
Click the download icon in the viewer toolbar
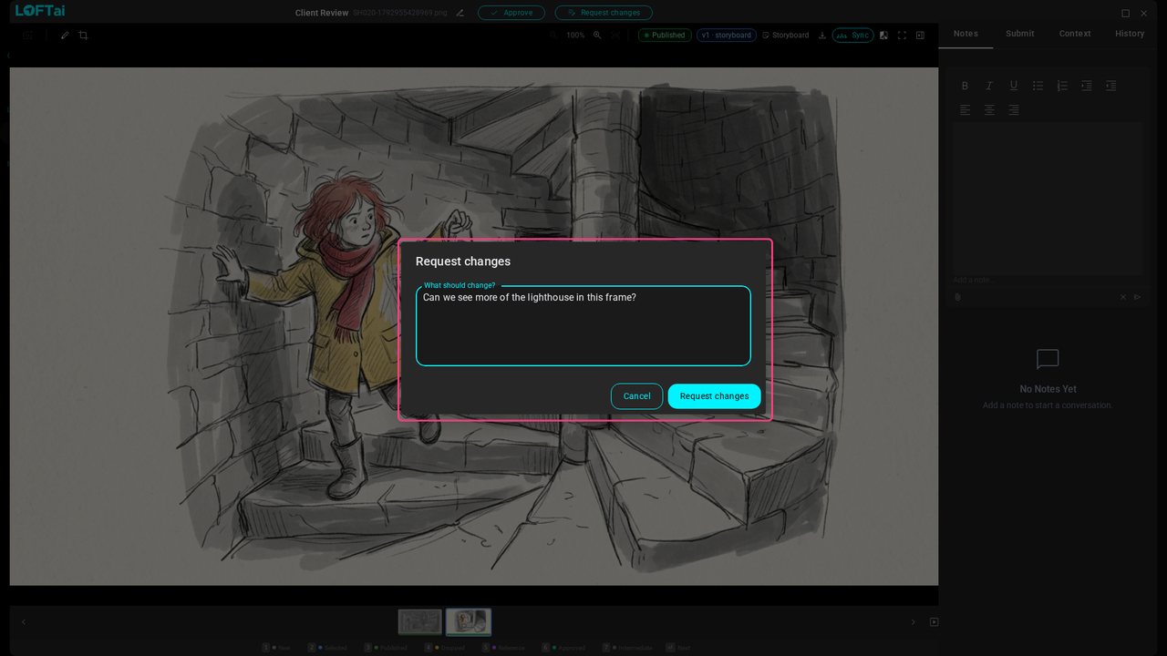[x=822, y=36]
